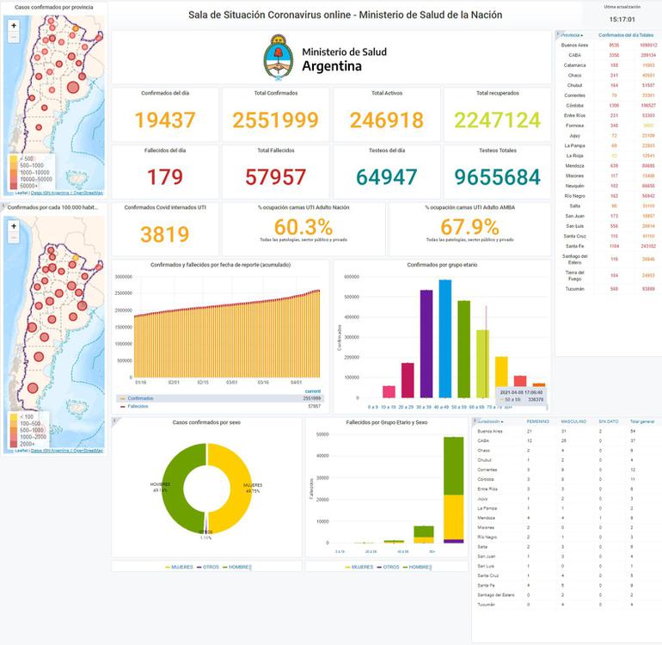This screenshot has height=645, width=662.
Task: Sort by the 'Total general' column header
Action: (x=641, y=421)
